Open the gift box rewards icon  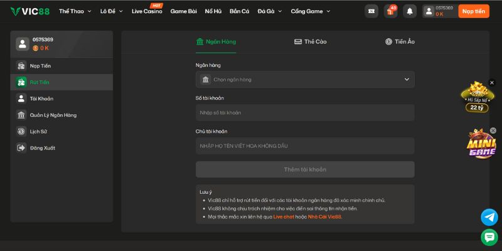tap(390, 11)
